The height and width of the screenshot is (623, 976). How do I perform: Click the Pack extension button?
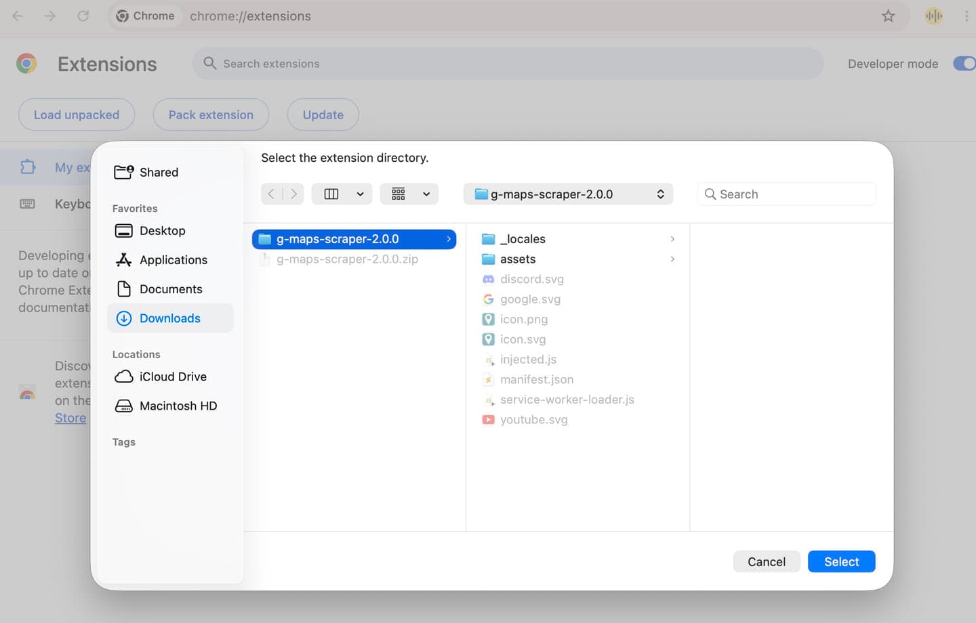[x=211, y=115]
